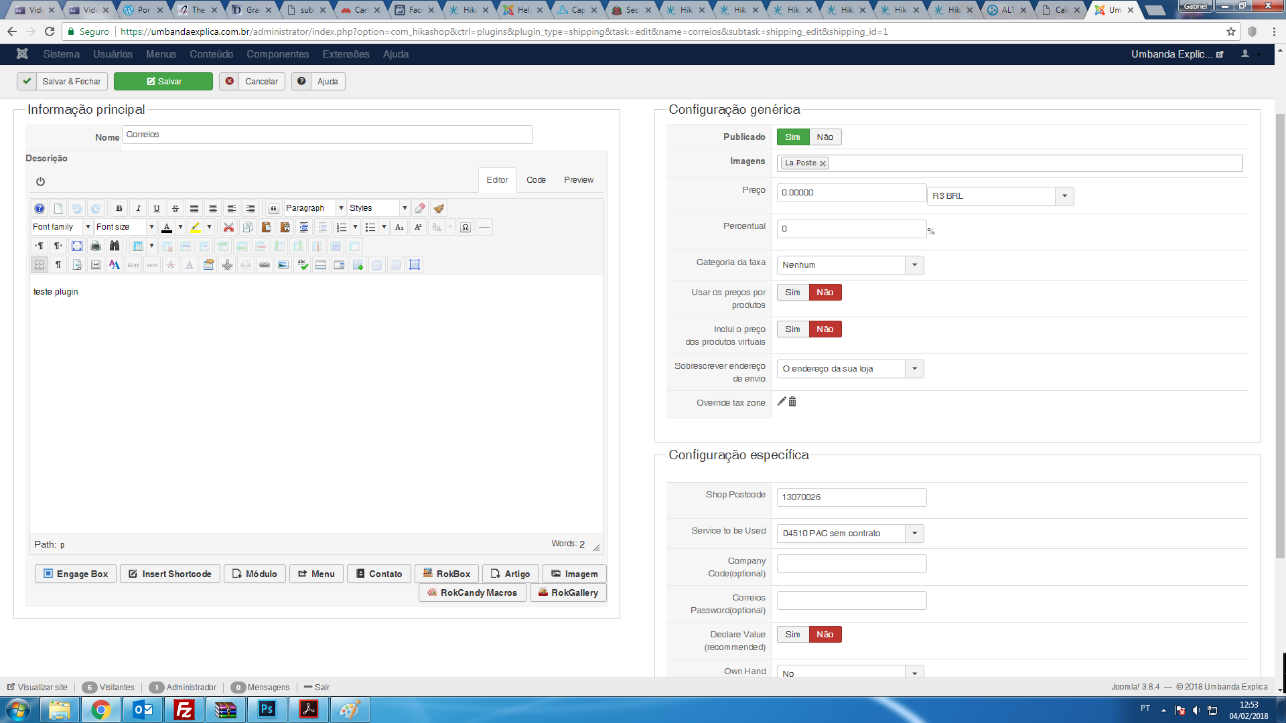Screen dimensions: 1286x723
Task: Click the Salvar & Fechar button
Action: (62, 82)
